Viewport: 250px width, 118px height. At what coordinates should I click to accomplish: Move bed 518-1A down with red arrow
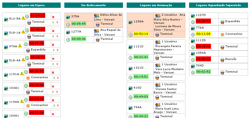[x=57, y=36]
